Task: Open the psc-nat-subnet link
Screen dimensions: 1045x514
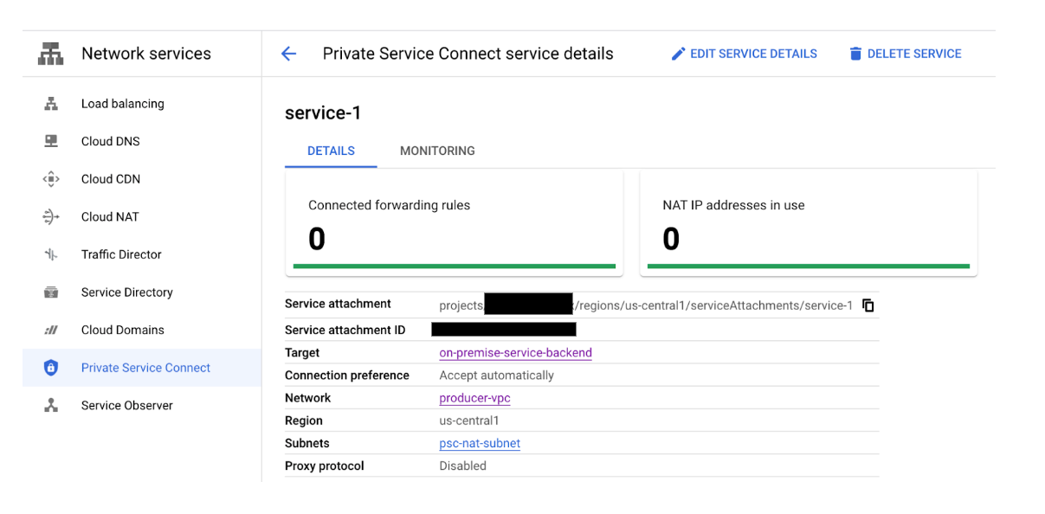Action: (480, 443)
